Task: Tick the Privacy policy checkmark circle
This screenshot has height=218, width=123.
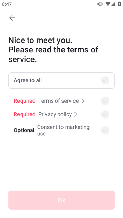Action: click(x=105, y=114)
